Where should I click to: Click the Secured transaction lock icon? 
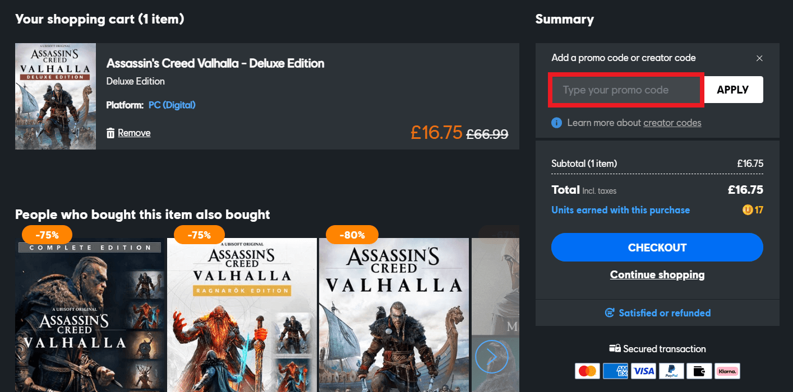[615, 349]
